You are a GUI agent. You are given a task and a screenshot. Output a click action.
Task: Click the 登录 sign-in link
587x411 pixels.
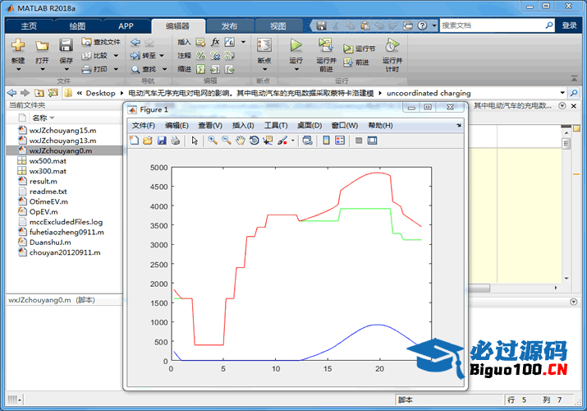(x=569, y=25)
